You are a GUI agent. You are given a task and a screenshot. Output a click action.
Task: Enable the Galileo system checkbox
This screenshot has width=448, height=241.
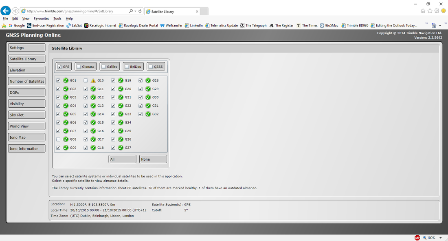(x=103, y=67)
